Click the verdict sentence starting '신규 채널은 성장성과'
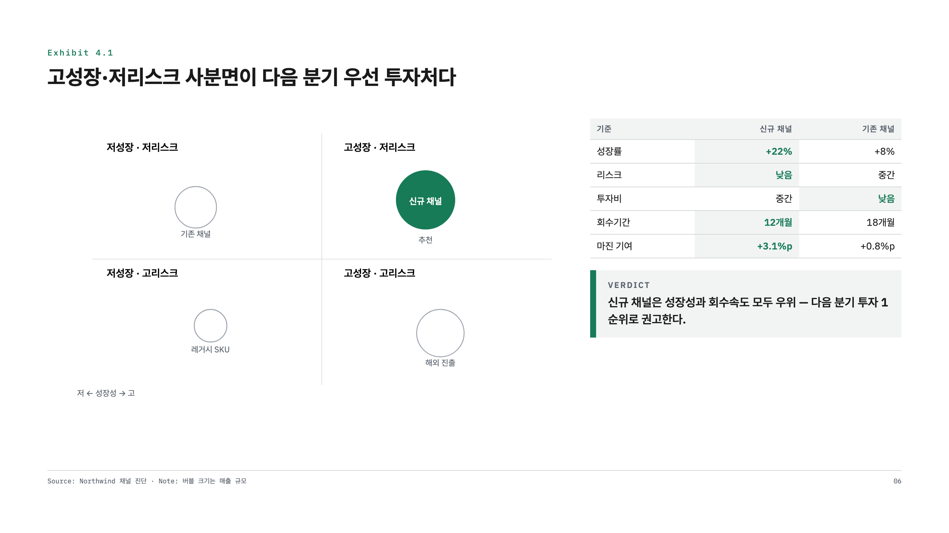 pyautogui.click(x=748, y=311)
